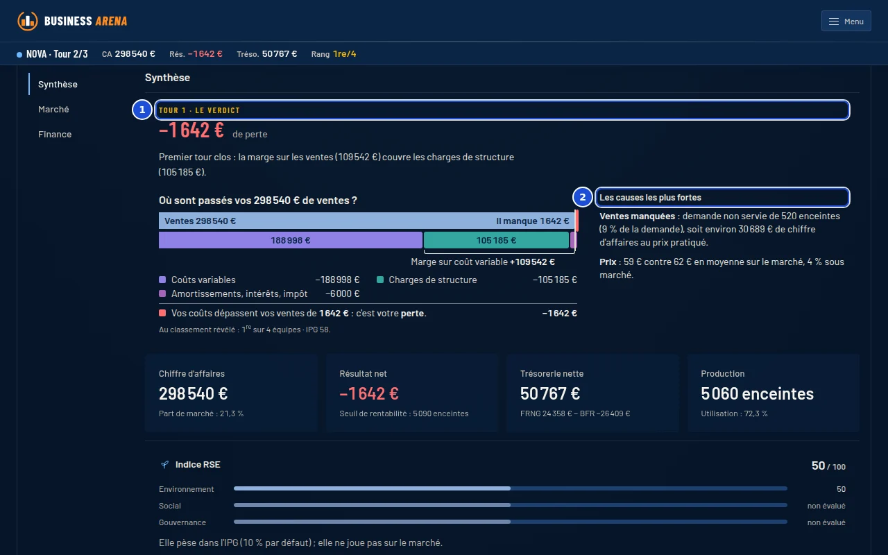Click the Rang 1re/4 status value
Viewport: 888px width, 555px height.
pyautogui.click(x=334, y=54)
